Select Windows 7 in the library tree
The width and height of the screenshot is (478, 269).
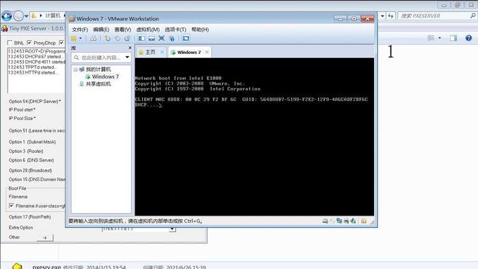105,76
